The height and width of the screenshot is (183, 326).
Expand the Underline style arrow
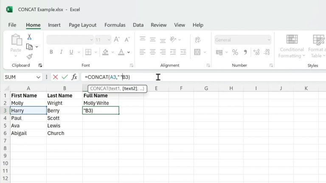pos(79,52)
